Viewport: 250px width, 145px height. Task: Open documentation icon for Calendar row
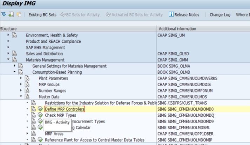click(33, 127)
